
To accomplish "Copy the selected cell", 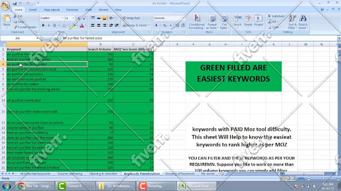I will click(x=19, y=21).
